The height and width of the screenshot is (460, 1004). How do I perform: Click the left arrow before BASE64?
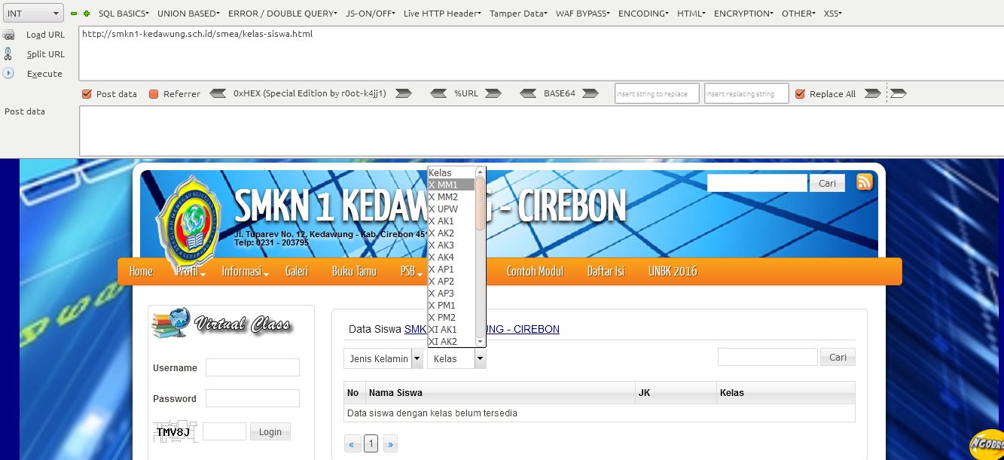529,93
